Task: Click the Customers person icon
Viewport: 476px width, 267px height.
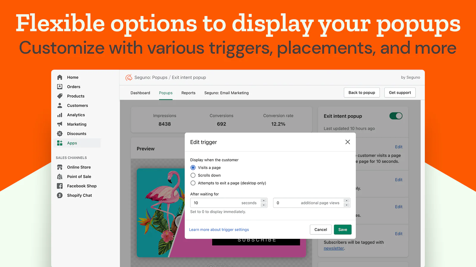Action: 60,105
